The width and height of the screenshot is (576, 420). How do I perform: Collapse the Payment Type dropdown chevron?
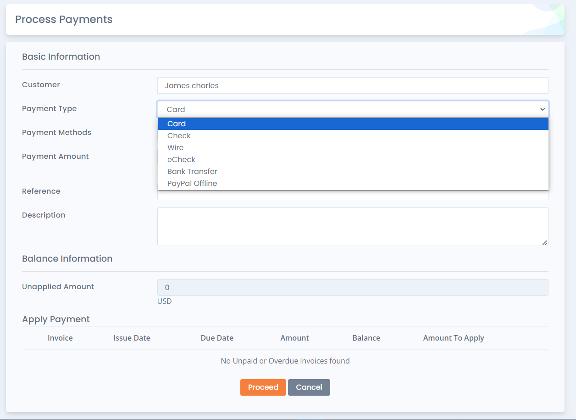tap(543, 109)
